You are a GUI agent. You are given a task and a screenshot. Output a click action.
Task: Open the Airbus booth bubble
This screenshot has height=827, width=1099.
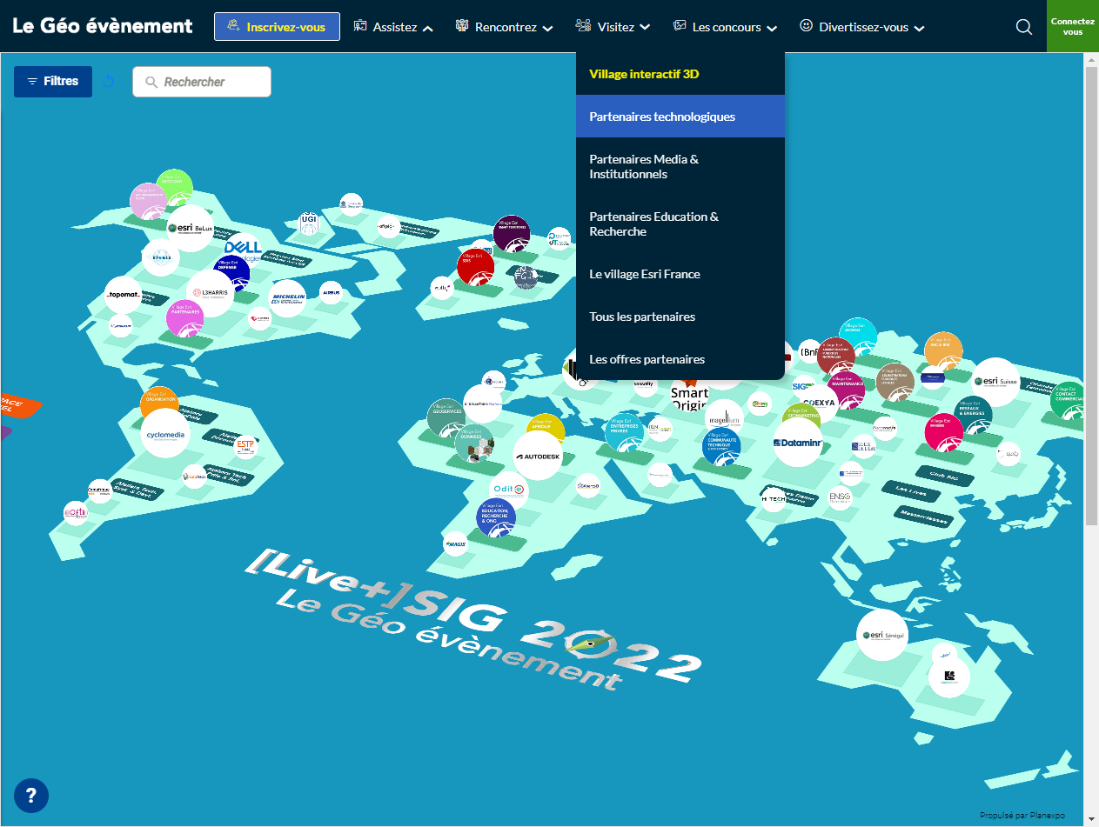331,293
